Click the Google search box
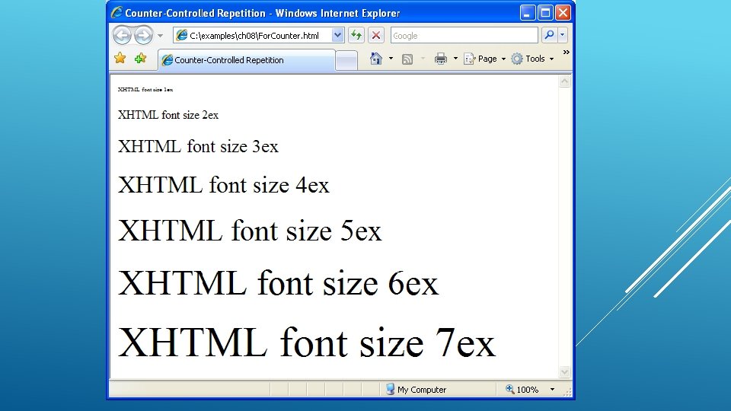This screenshot has width=731, height=411. click(x=464, y=36)
